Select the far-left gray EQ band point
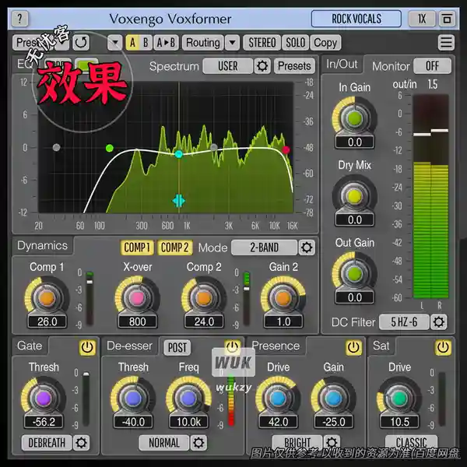This screenshot has width=467, height=467. (56, 147)
